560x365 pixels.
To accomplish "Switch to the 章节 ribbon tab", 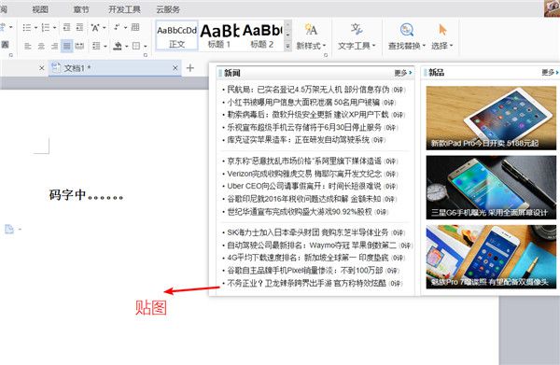I will (81, 9).
